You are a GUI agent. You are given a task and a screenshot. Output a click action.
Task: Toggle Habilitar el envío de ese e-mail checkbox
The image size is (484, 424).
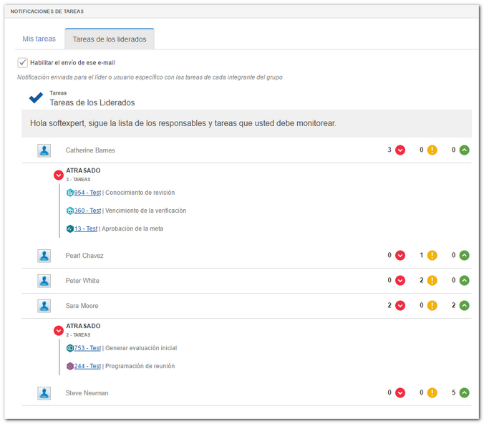click(x=22, y=63)
